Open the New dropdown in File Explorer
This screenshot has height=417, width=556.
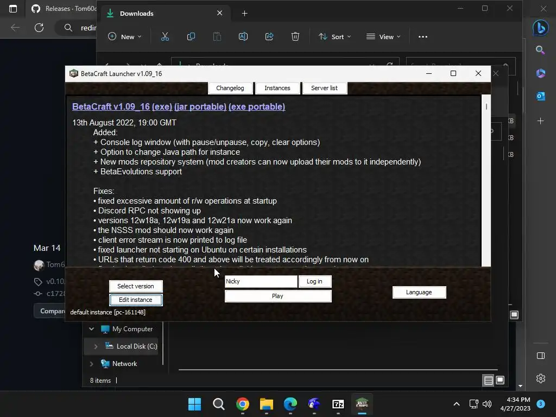tap(125, 36)
